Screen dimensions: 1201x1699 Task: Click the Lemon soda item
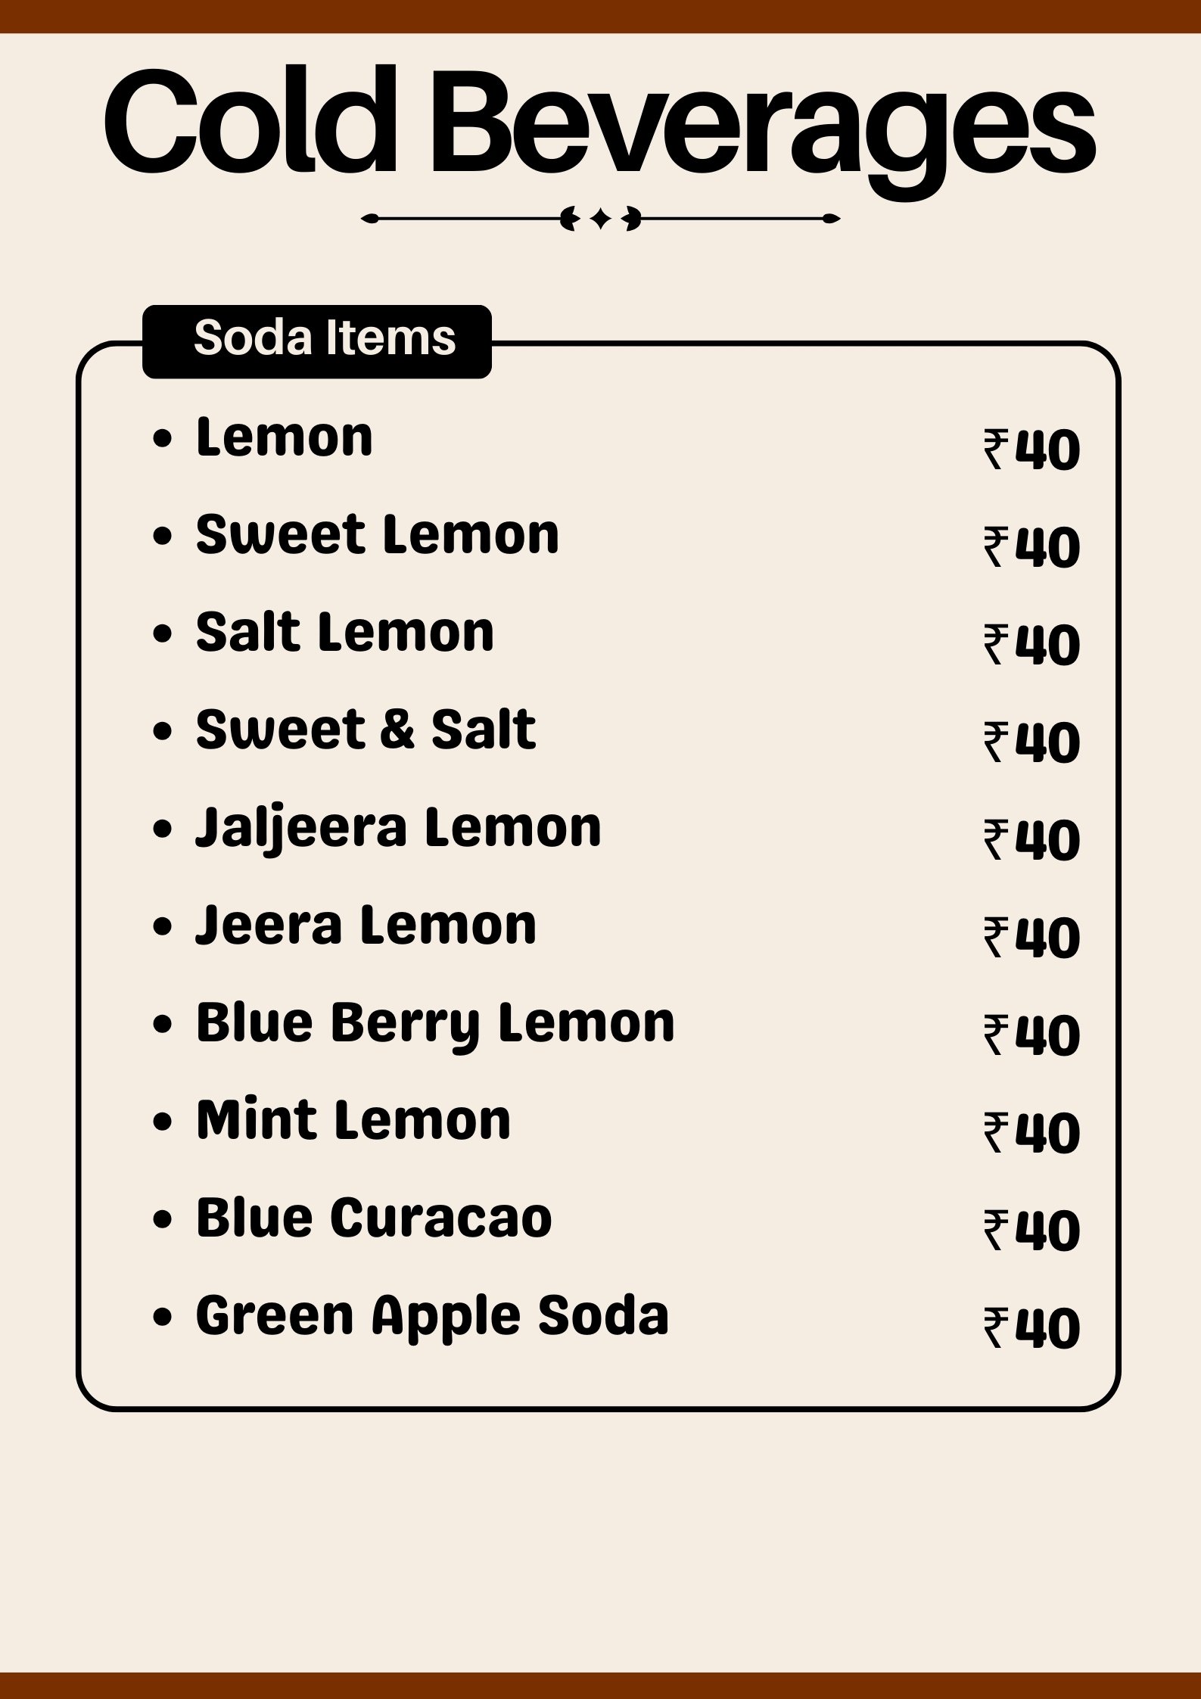tap(285, 437)
